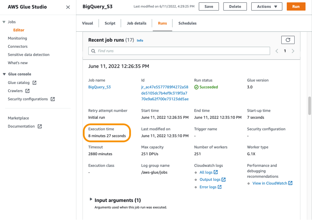Go to the previous runs page
The width and height of the screenshot is (312, 220).
277,51
